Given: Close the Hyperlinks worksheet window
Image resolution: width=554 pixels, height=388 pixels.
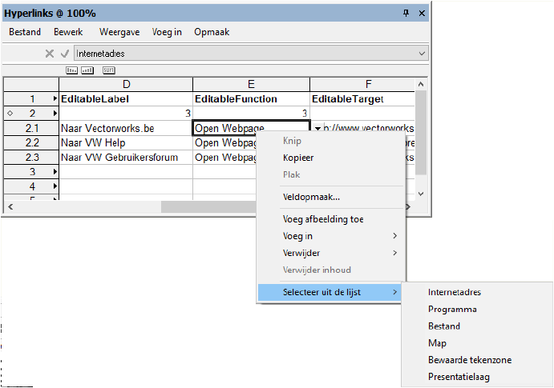Looking at the screenshot, I should click(422, 14).
